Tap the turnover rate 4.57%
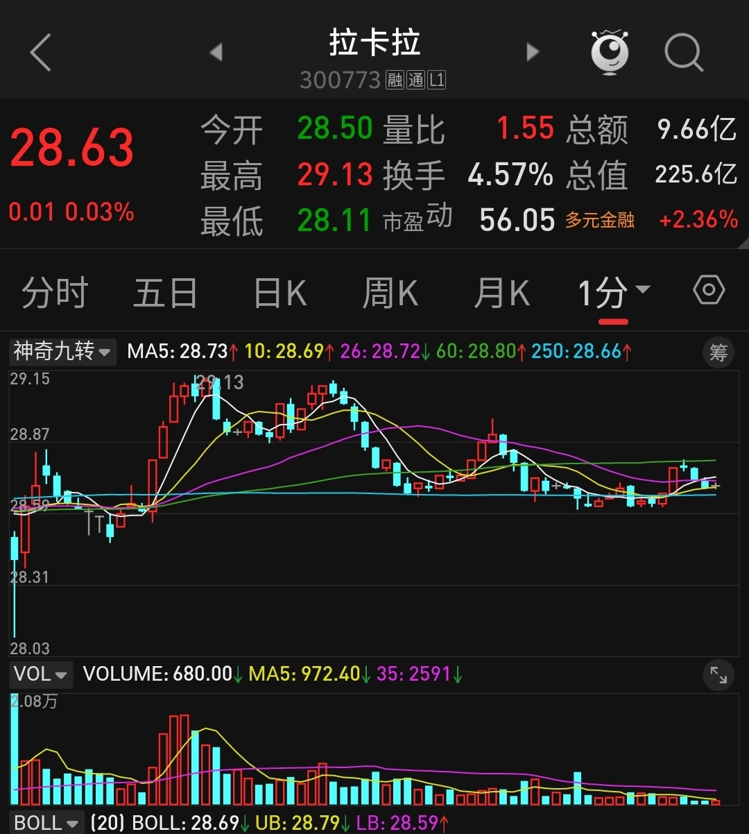Screen dimensions: 749x834 tap(510, 175)
